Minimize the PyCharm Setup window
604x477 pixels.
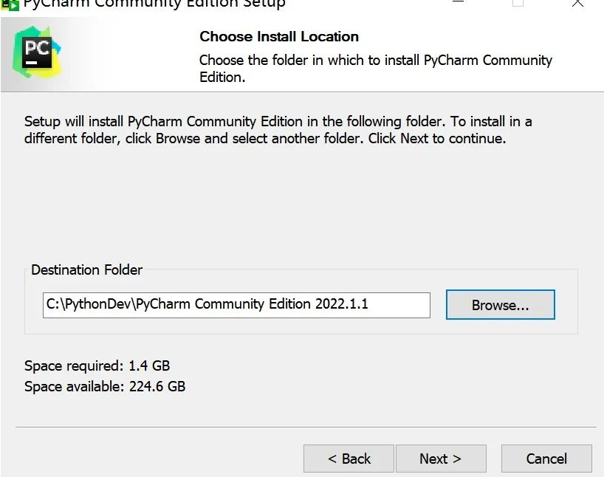coord(458,2)
